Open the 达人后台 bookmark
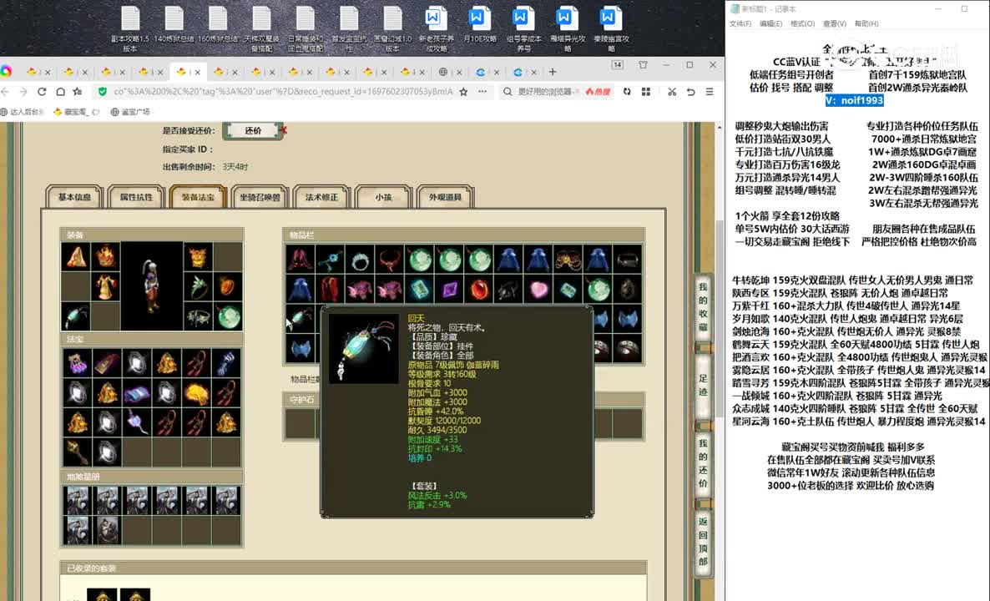Viewport: 990px width, 601px height. (x=22, y=112)
